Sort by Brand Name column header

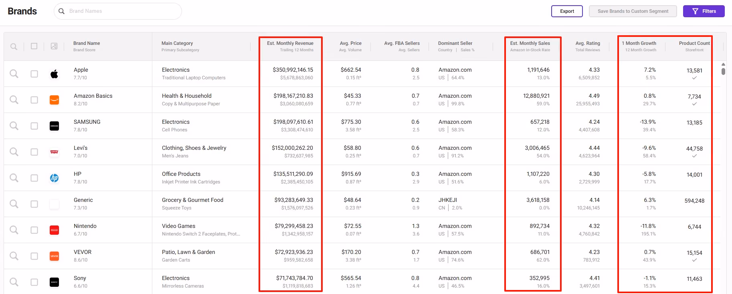87,43
